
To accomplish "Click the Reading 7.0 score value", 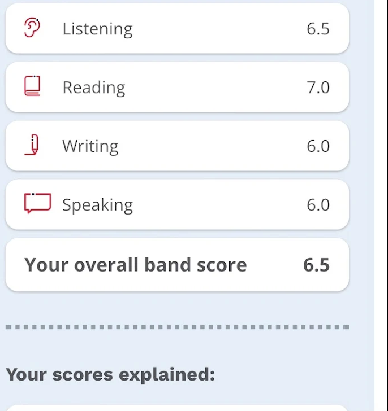I will tap(318, 88).
